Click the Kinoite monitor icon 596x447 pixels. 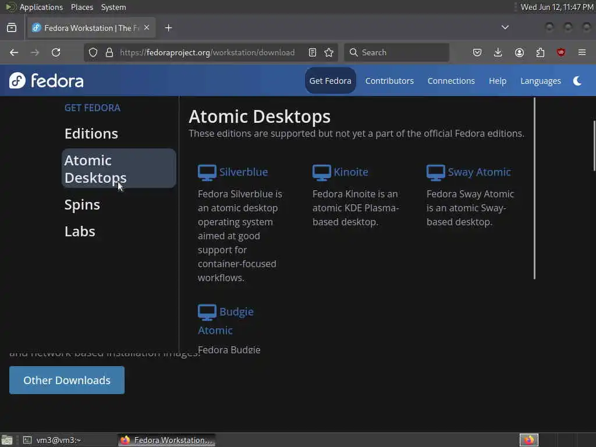[x=321, y=172]
